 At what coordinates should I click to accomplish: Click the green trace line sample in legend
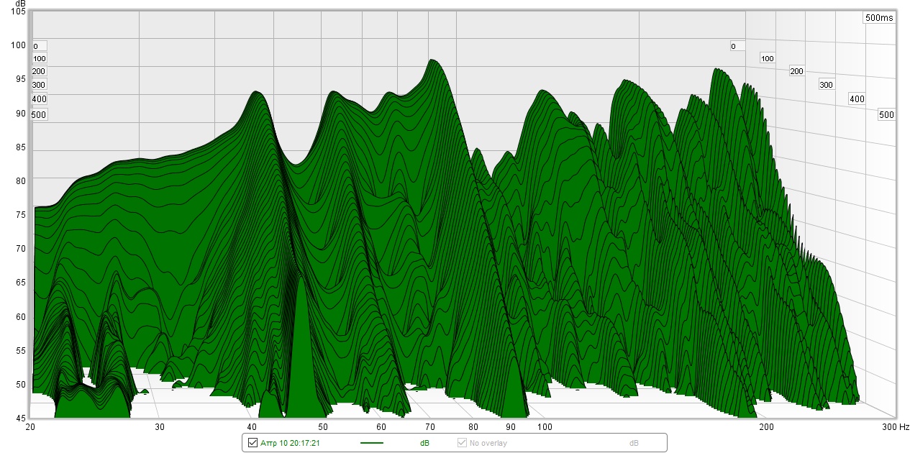(x=372, y=443)
